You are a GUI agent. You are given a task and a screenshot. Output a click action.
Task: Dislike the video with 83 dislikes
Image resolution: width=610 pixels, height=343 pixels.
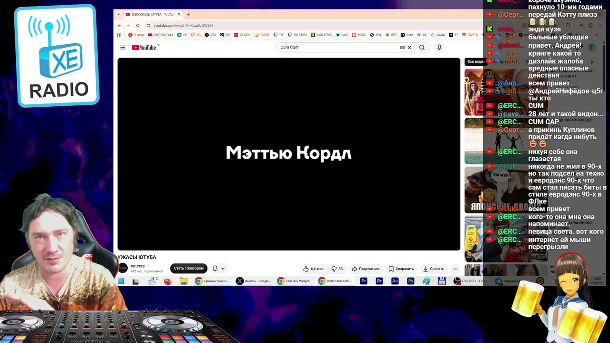click(x=337, y=269)
